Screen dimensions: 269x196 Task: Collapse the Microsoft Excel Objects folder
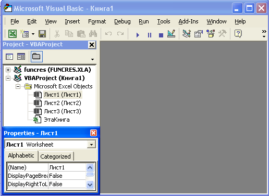(18, 86)
